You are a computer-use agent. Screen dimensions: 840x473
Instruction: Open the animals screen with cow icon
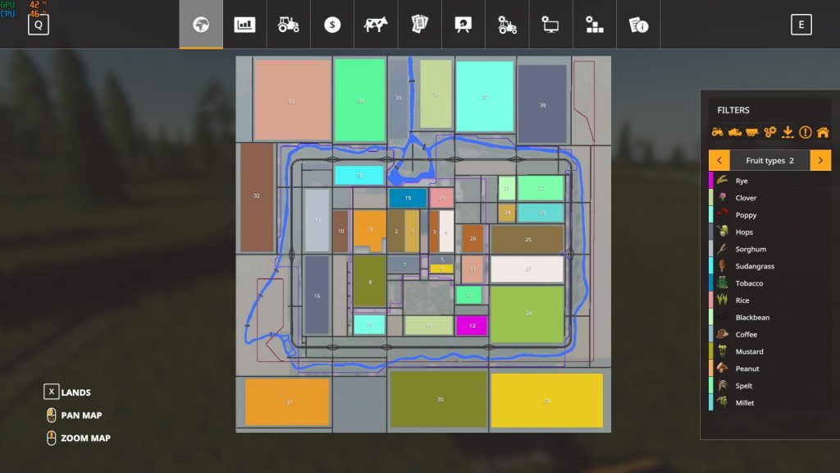[375, 25]
